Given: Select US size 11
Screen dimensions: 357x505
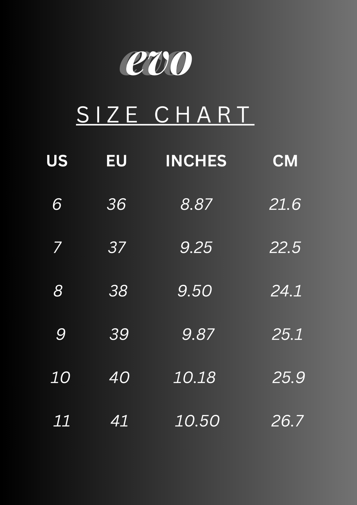Looking at the screenshot, I should tap(62, 421).
